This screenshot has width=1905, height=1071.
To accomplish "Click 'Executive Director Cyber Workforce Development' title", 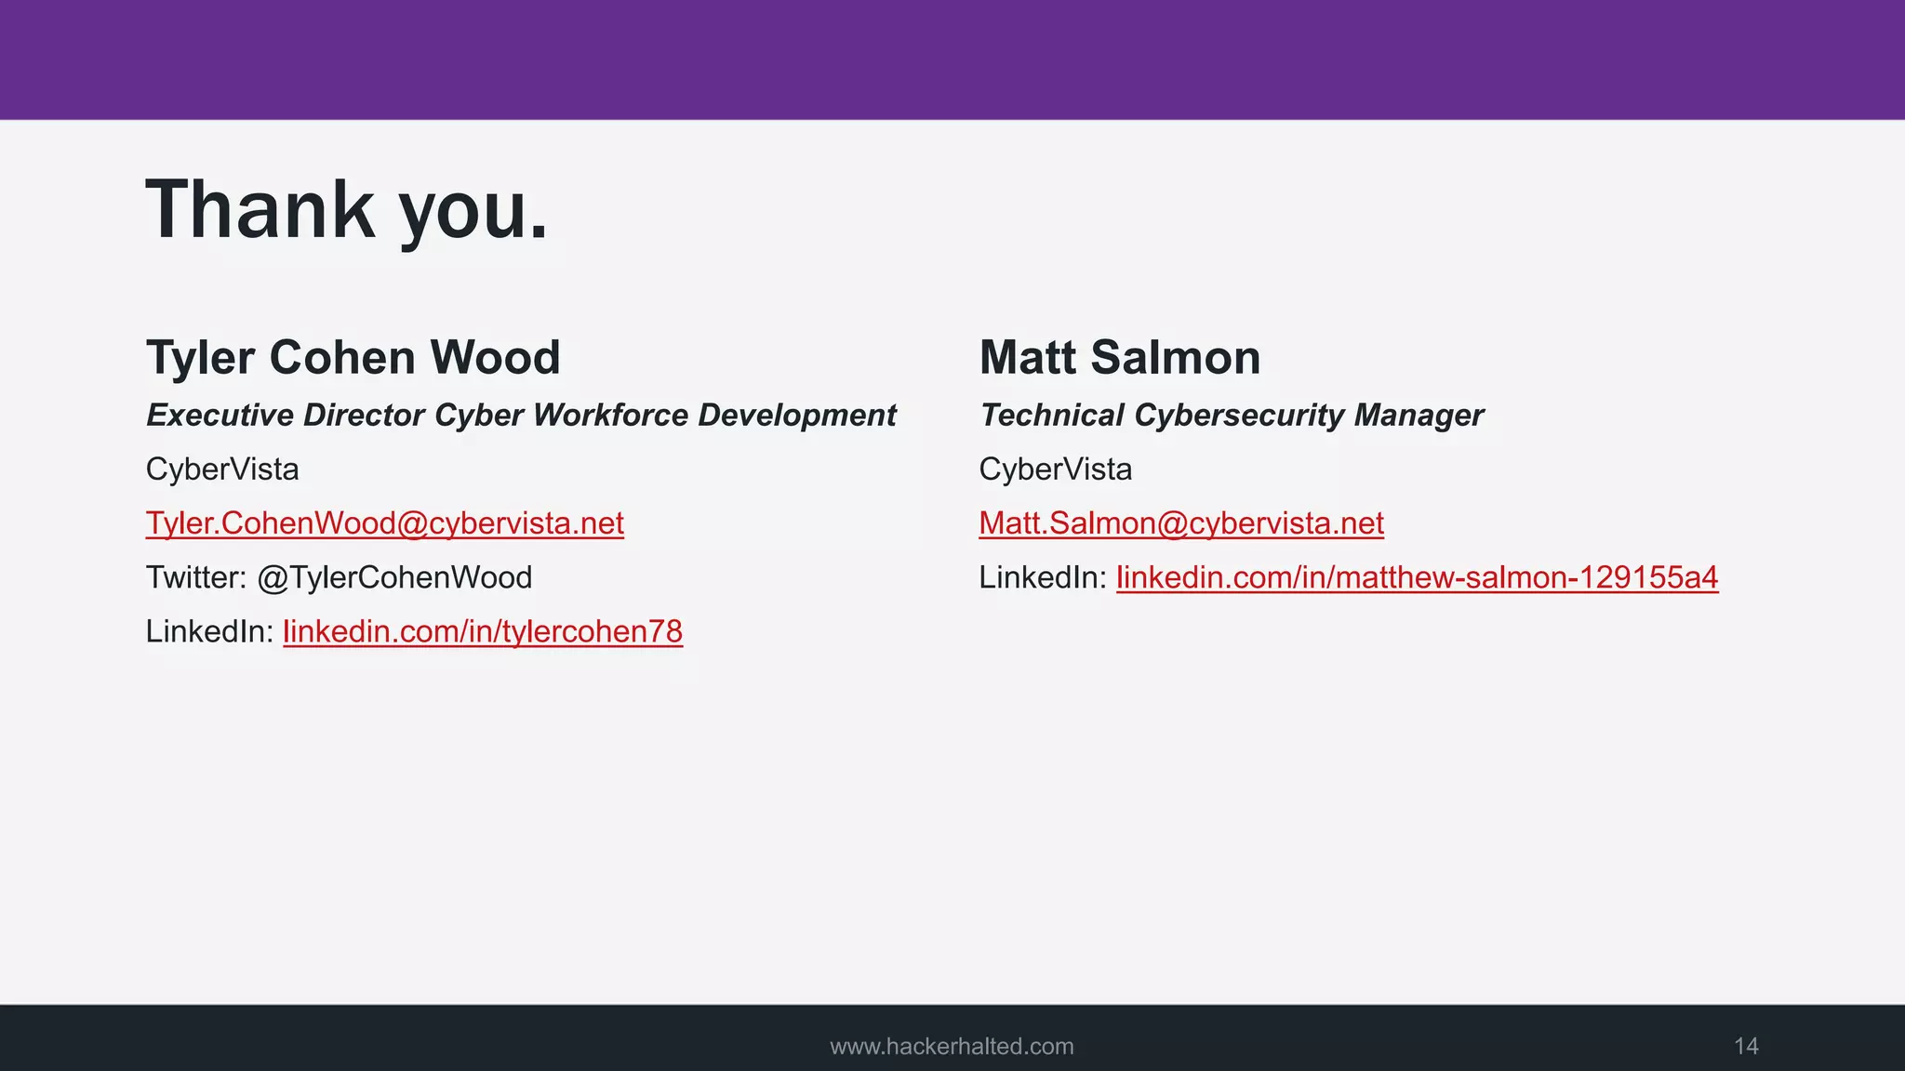I will click(521, 415).
